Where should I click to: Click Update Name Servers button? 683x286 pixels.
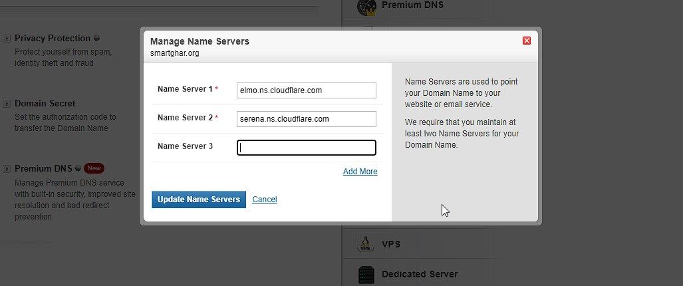[x=199, y=200]
